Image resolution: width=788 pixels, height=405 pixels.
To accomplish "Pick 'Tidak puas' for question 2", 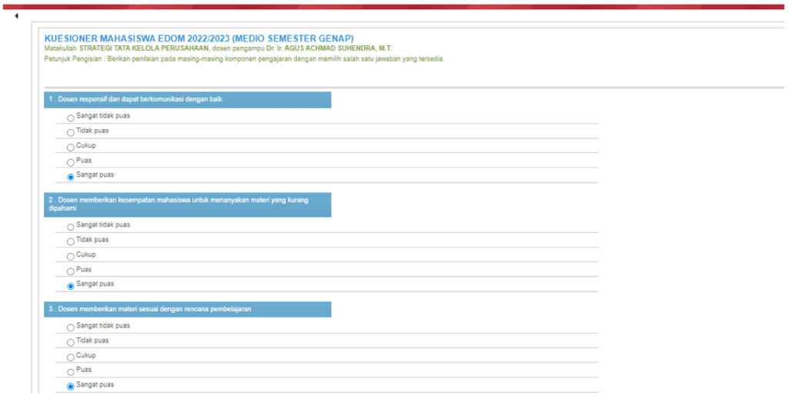I will [x=71, y=242].
